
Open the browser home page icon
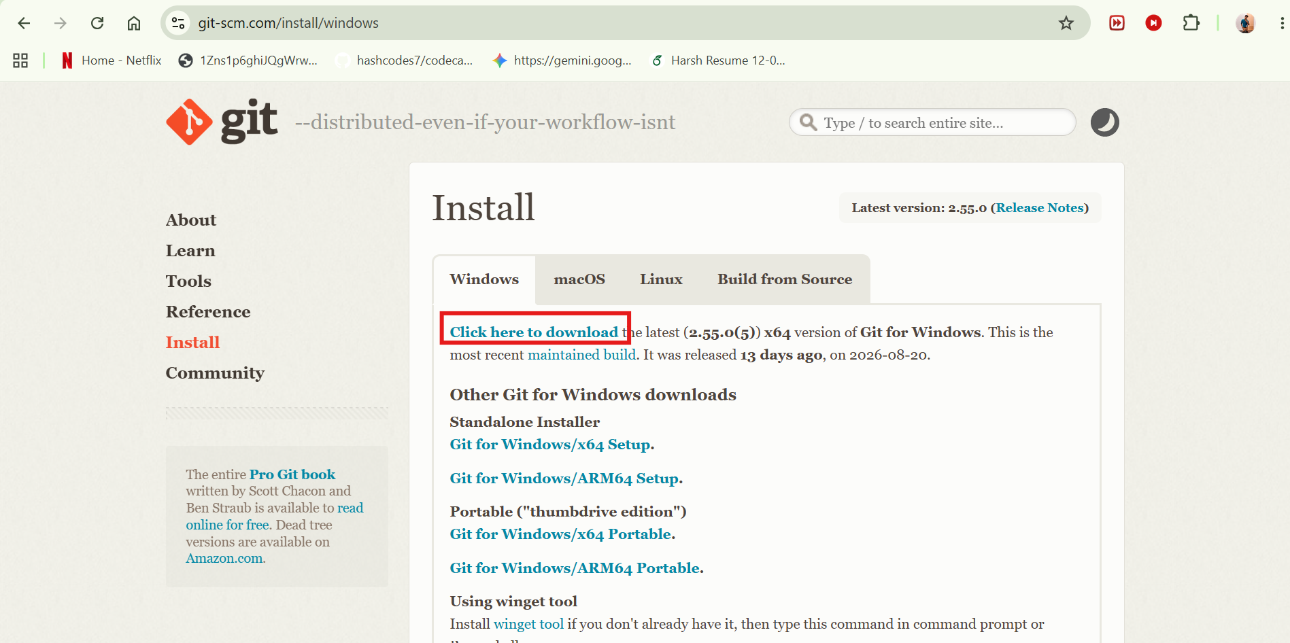[134, 23]
